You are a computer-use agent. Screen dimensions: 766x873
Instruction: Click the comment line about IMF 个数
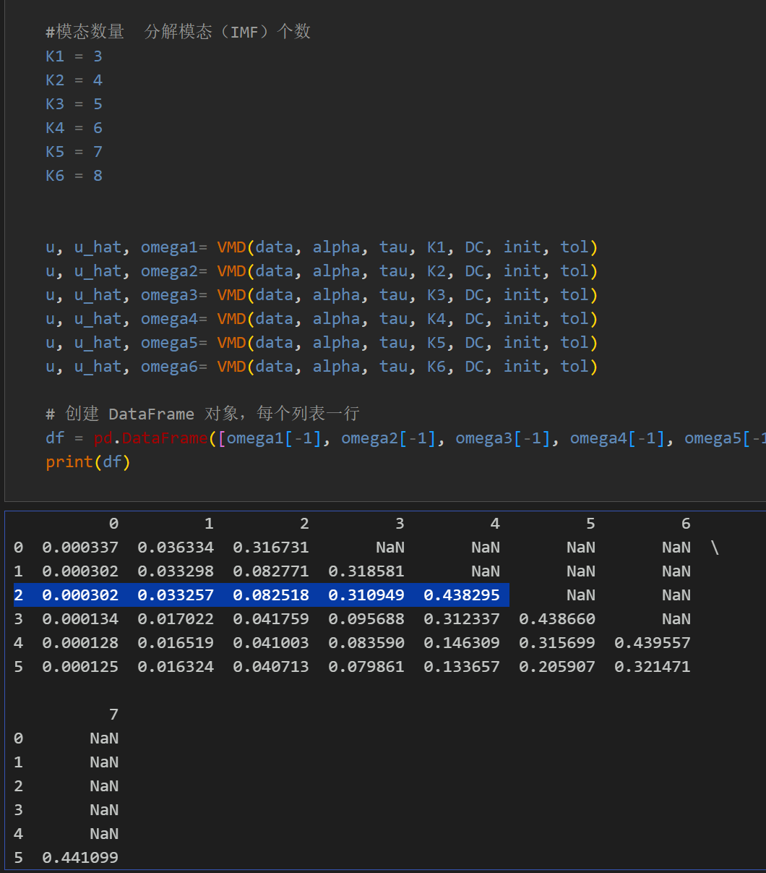tap(178, 32)
